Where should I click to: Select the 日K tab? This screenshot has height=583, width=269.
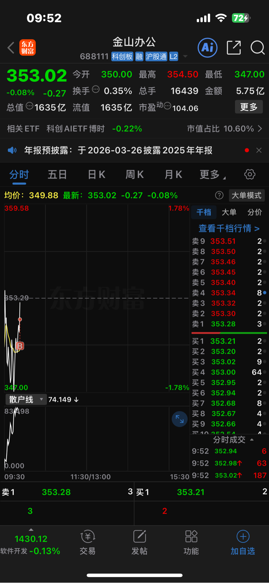[96, 174]
